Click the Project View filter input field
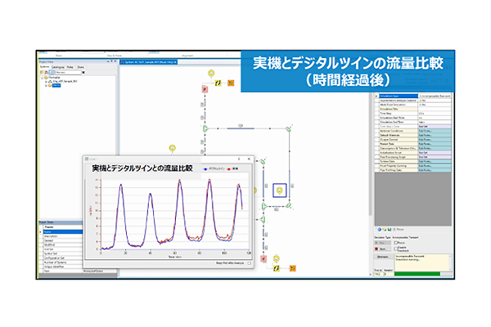The width and height of the screenshot is (491, 327). (x=68, y=72)
